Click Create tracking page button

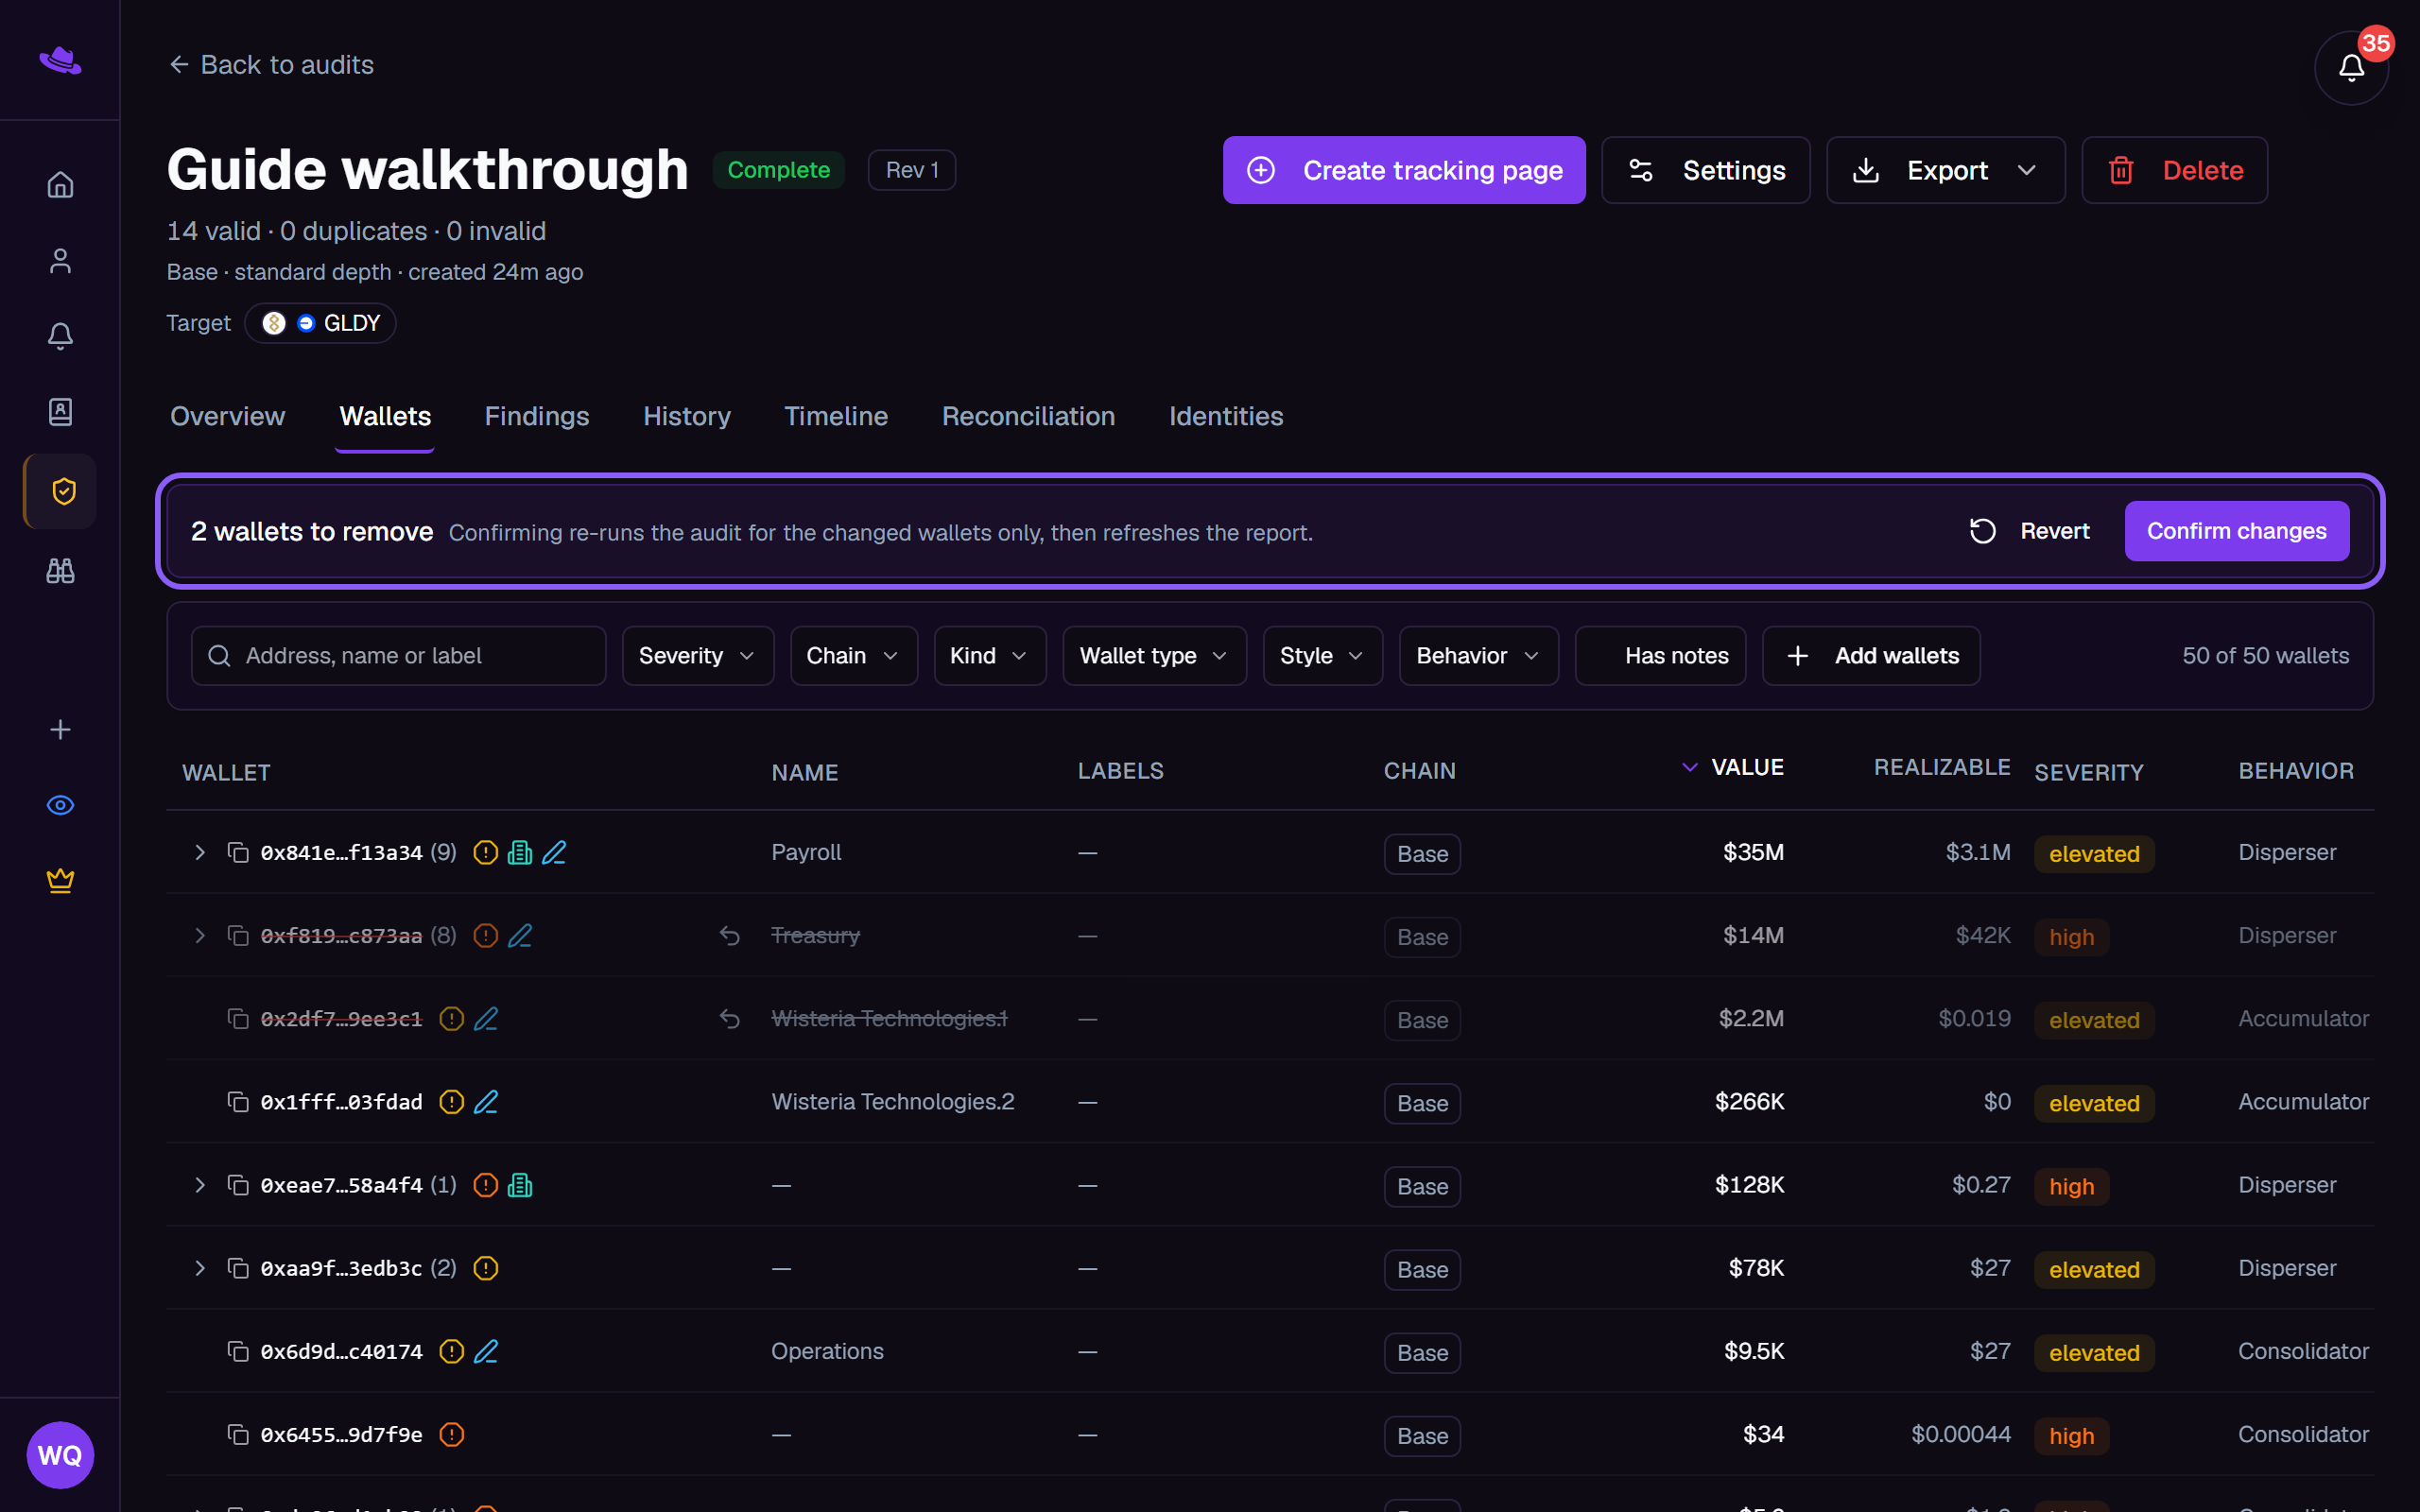(1404, 170)
